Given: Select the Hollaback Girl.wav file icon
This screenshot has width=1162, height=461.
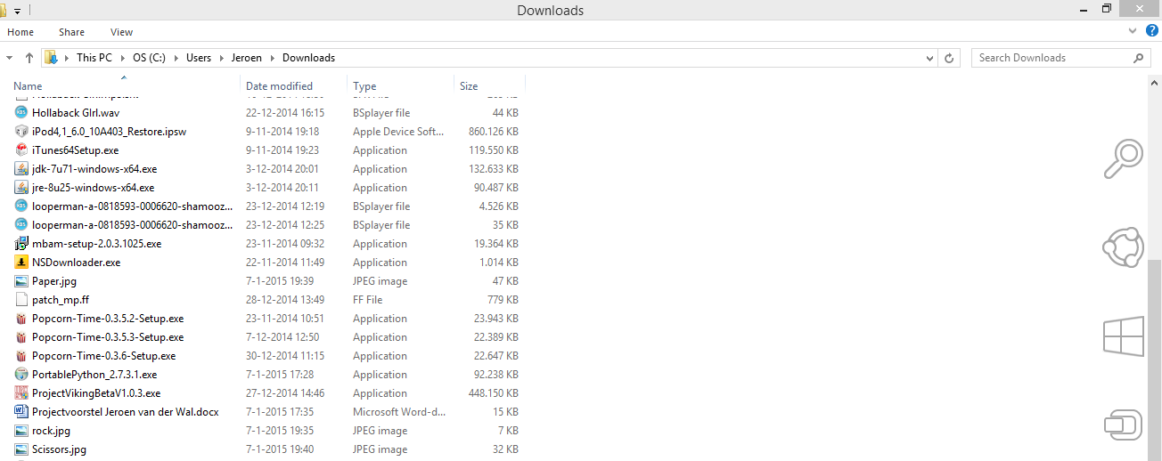Looking at the screenshot, I should (22, 113).
